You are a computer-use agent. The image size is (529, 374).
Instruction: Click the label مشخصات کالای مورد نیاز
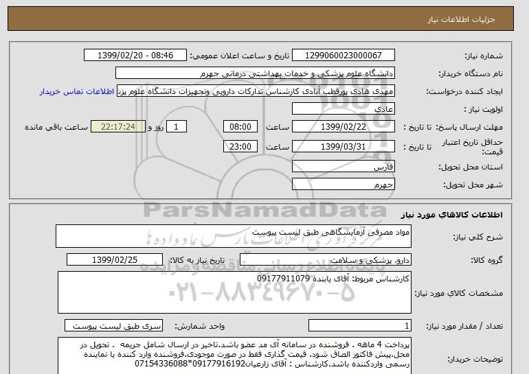[458, 293]
